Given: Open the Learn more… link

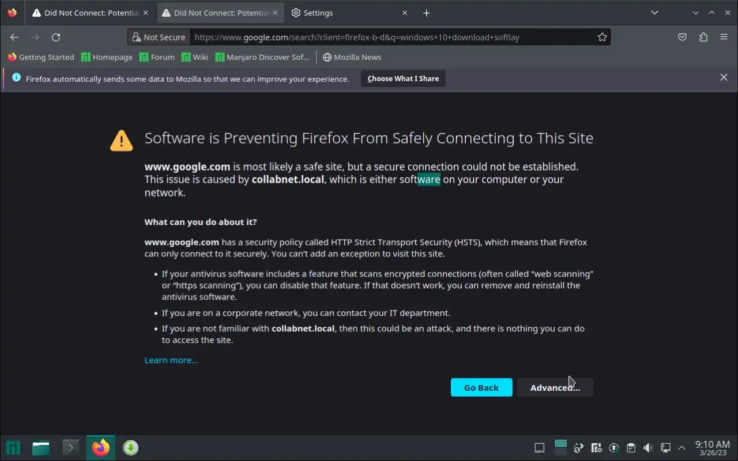Looking at the screenshot, I should (171, 360).
